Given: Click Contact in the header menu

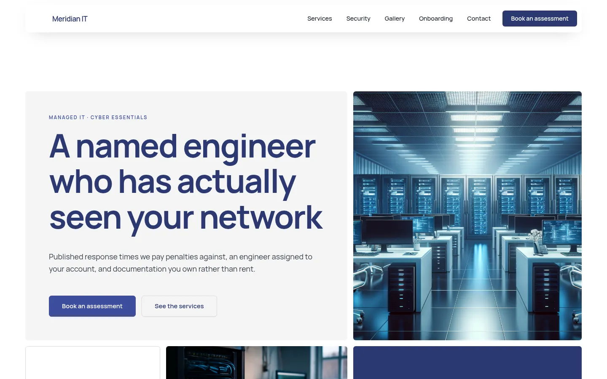Looking at the screenshot, I should pos(479,19).
